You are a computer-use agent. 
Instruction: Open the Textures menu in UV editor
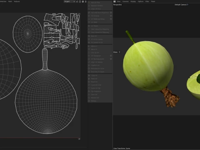pos(17,1)
